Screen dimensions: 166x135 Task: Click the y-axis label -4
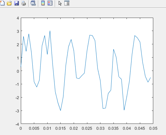point(17,124)
